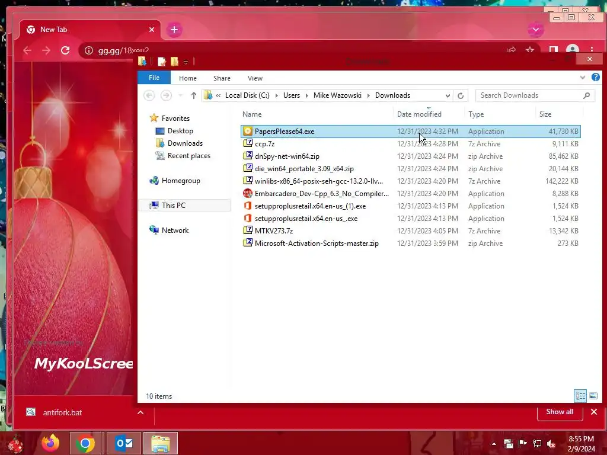Image resolution: width=607 pixels, height=455 pixels.
Task: Select the Mike Wazowski breadcrumb
Action: (337, 95)
